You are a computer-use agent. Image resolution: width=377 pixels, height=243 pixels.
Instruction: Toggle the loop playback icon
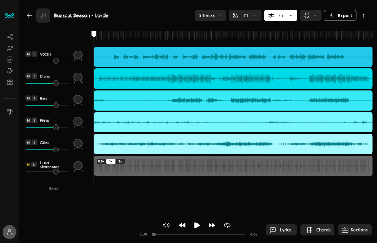227,225
